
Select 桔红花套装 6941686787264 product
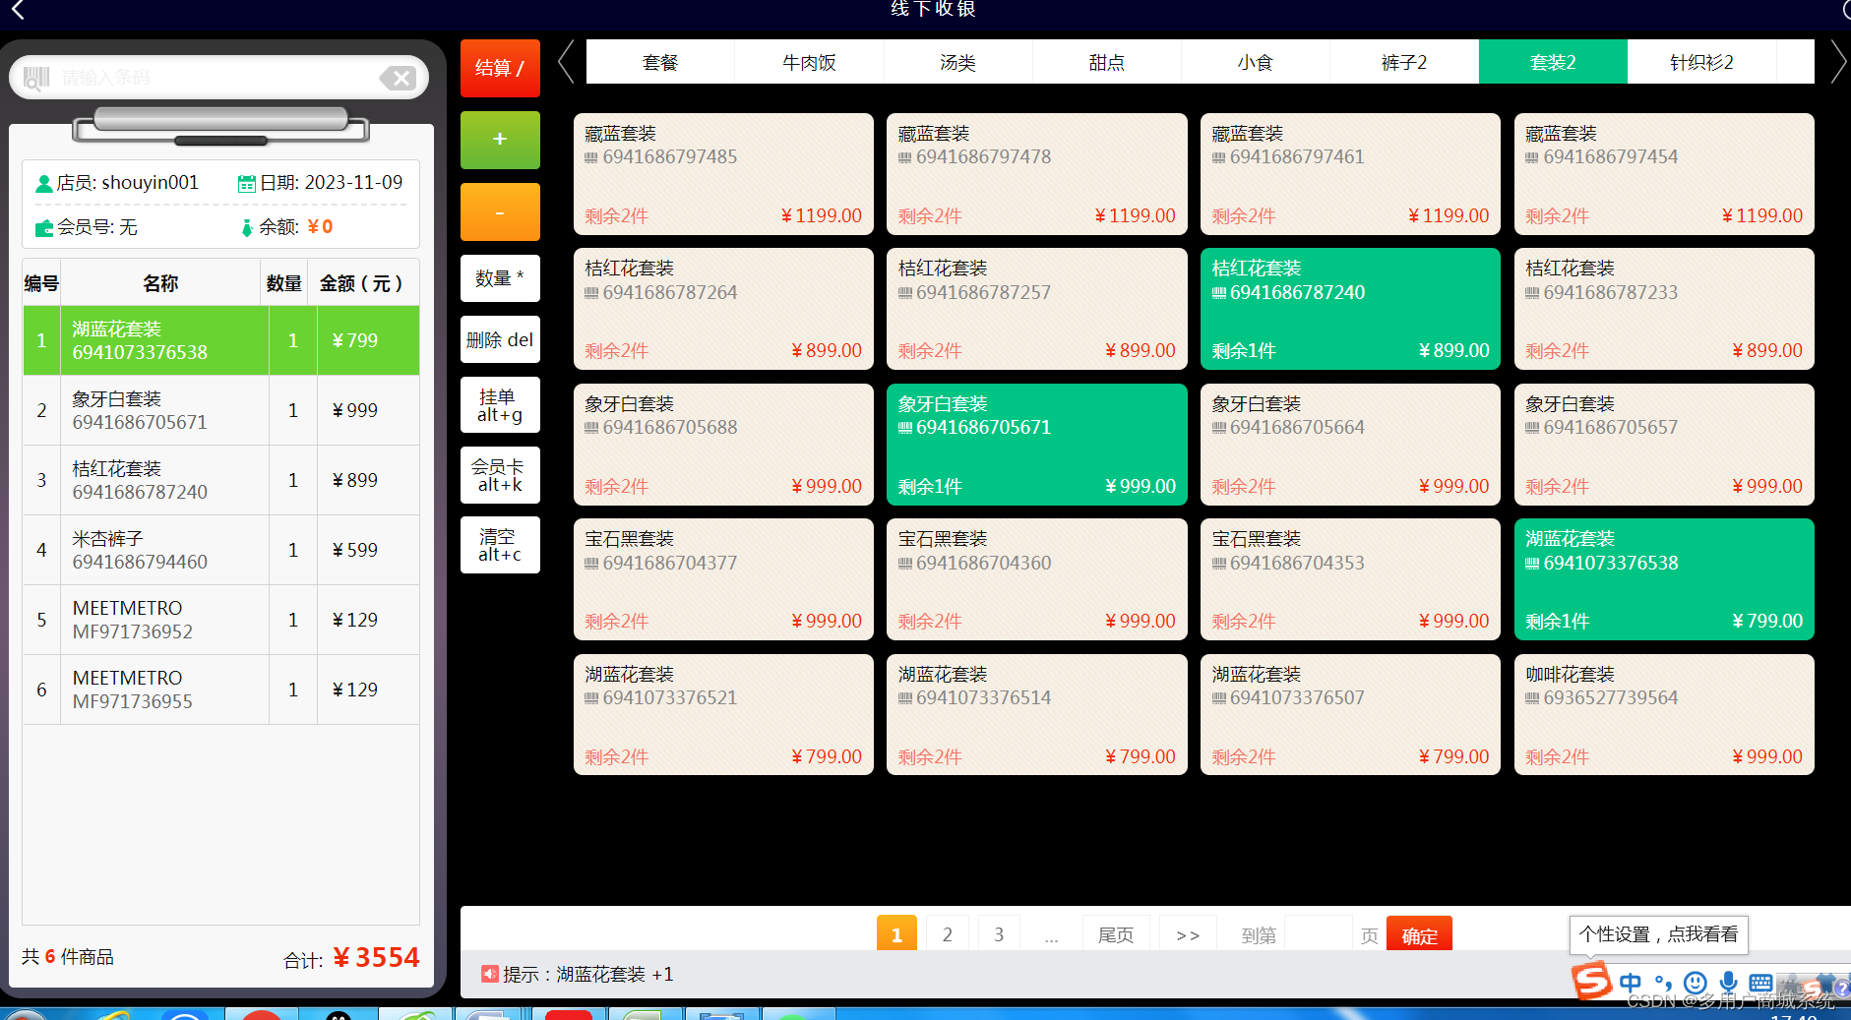tap(723, 309)
